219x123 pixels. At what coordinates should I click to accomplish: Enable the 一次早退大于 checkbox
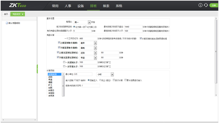[64, 66]
